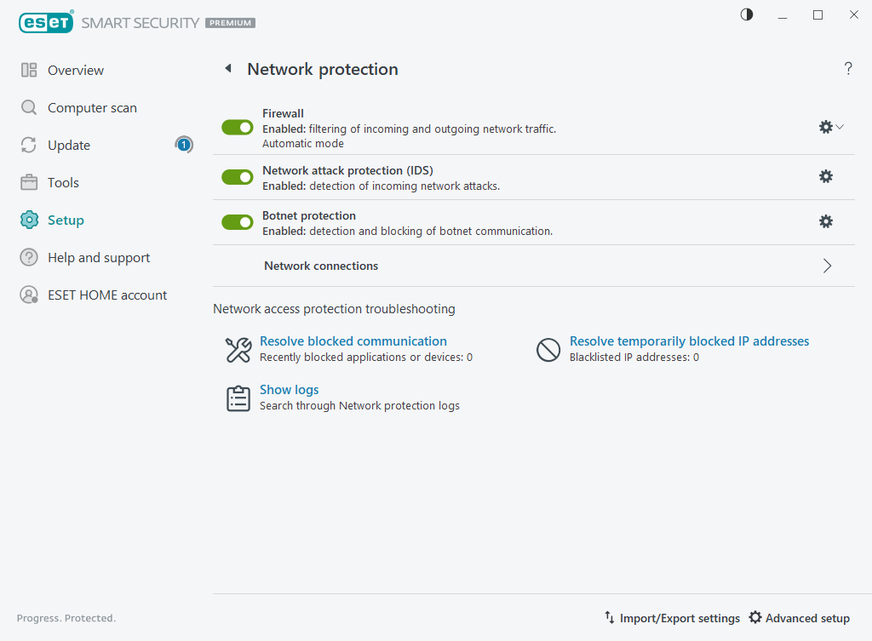Viewport: 872px width, 641px height.
Task: Open the Firewall settings gear menu
Action: 823,126
